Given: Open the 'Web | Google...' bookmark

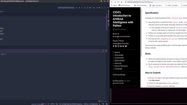Looking at the screenshot, I should point(172,5).
